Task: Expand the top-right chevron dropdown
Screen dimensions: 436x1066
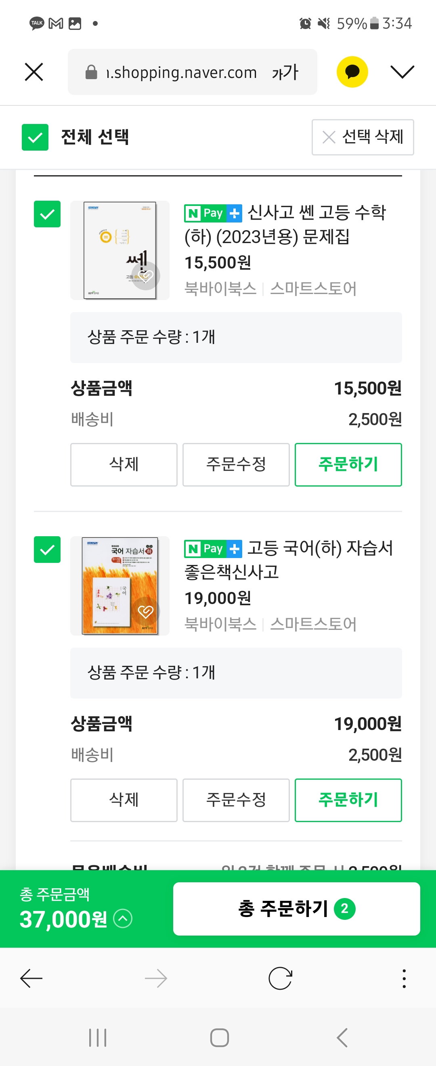Action: click(402, 72)
